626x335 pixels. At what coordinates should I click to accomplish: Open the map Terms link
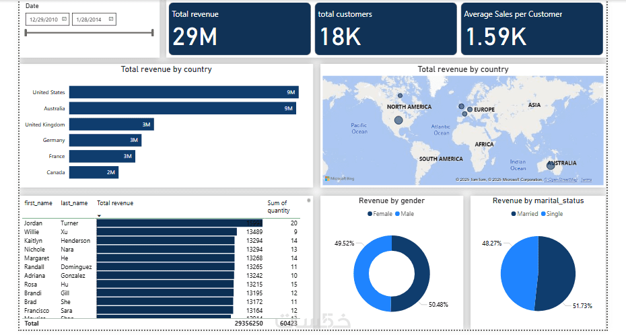[x=586, y=180]
